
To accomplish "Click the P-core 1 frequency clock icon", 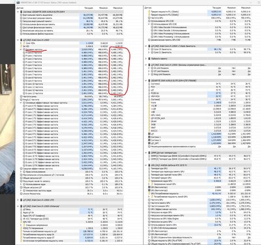I will coord(24,55).
